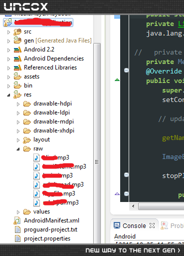Image resolution: width=184 pixels, height=256 pixels.
Task: Click the raw folder icon
Action: (27, 148)
